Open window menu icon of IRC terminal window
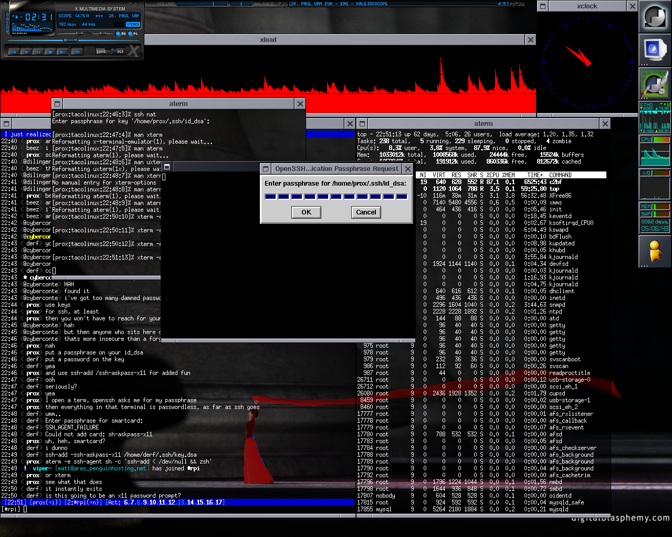The image size is (672, 537). coord(6,124)
